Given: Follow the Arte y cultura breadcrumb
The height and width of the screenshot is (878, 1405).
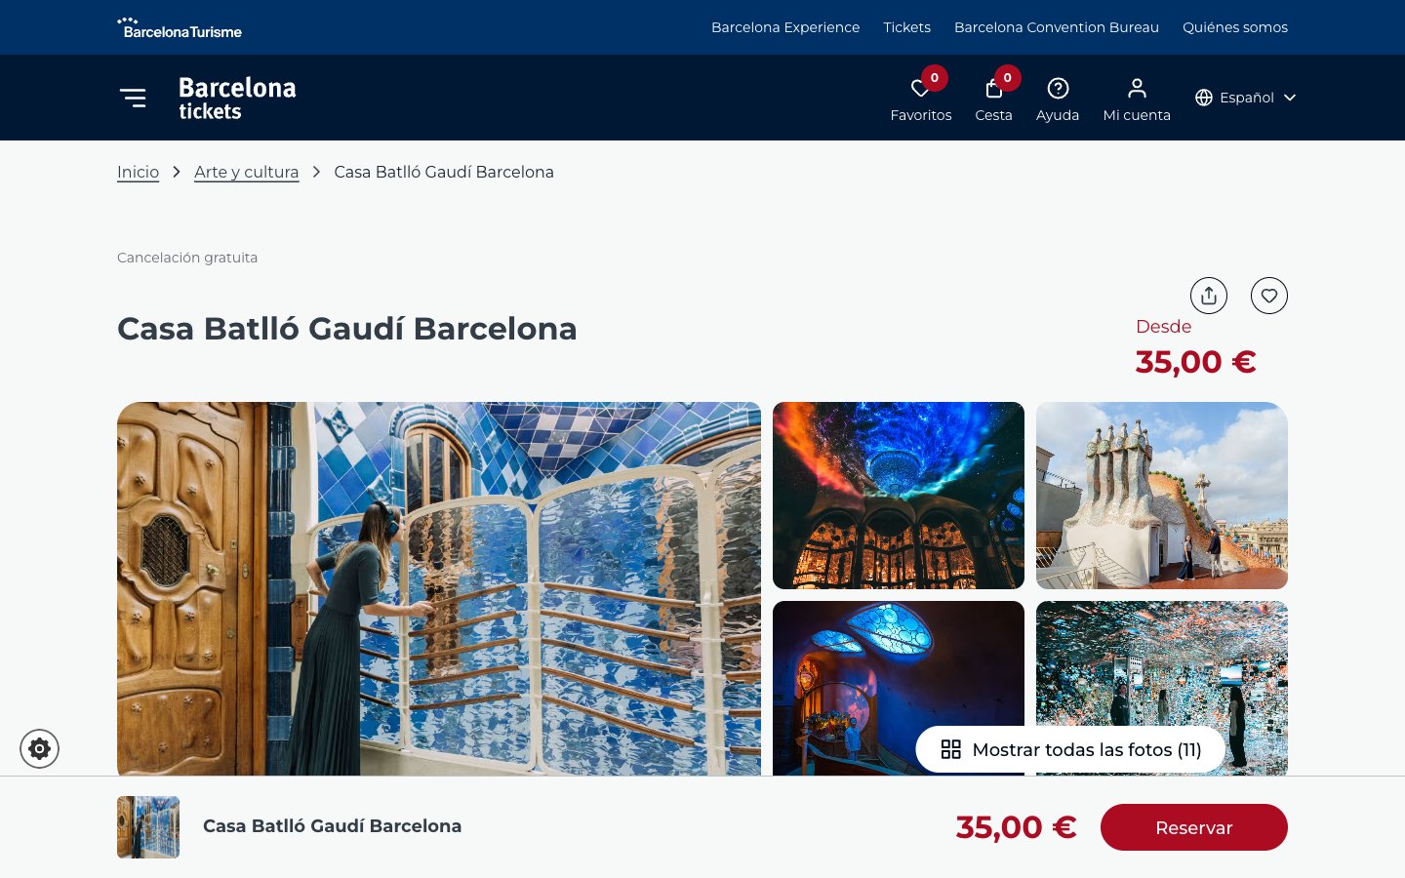Looking at the screenshot, I should pos(246,172).
